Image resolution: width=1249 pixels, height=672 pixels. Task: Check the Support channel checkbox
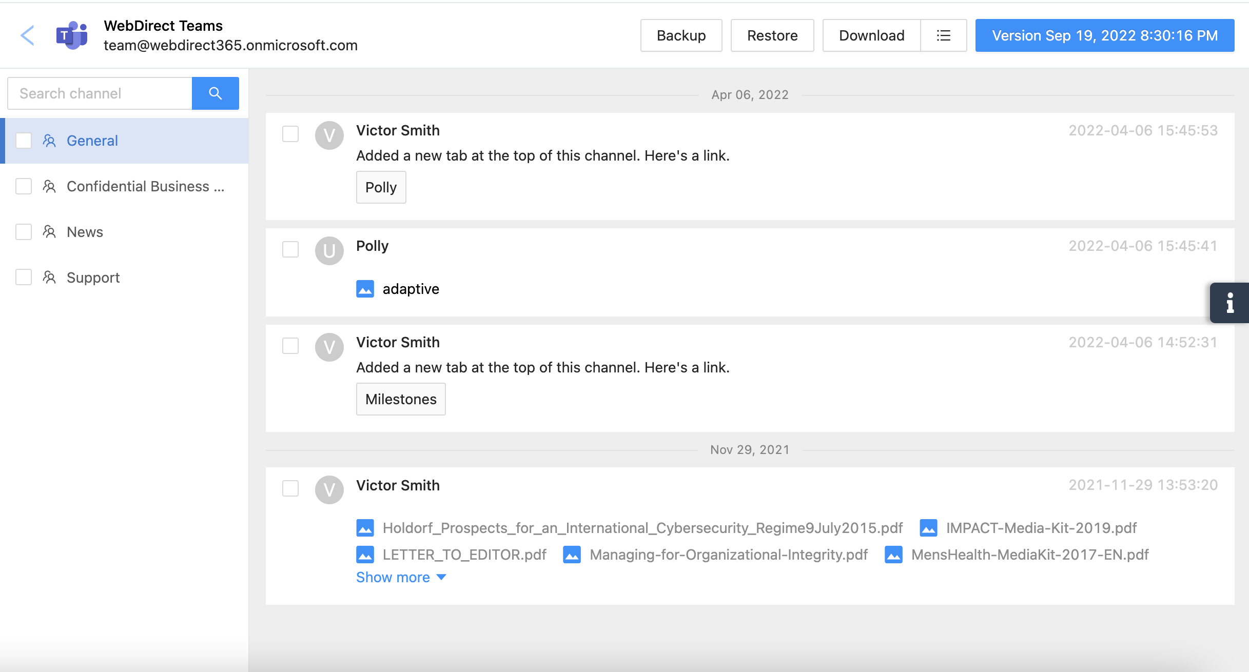coord(24,278)
